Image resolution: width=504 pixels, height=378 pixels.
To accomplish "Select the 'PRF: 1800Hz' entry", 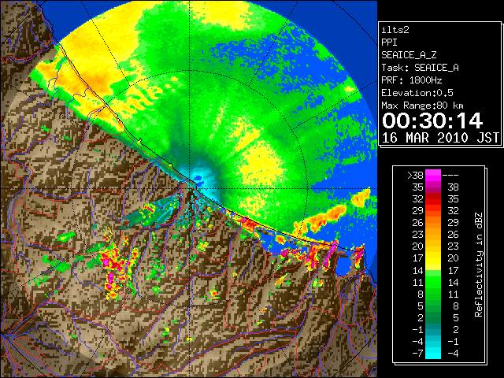I will click(411, 80).
